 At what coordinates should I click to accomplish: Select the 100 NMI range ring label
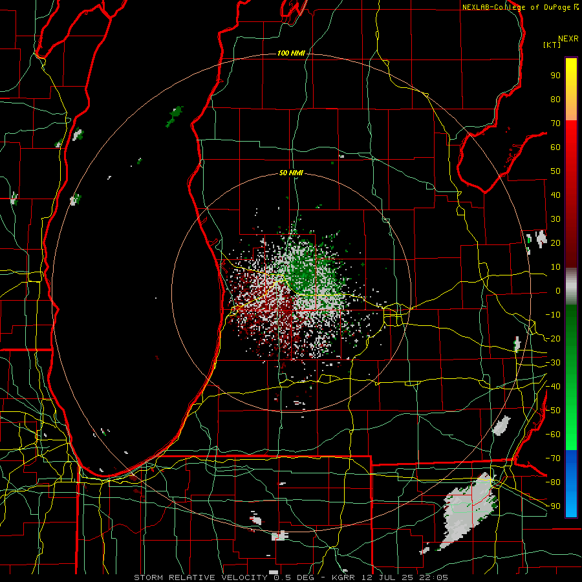[291, 53]
